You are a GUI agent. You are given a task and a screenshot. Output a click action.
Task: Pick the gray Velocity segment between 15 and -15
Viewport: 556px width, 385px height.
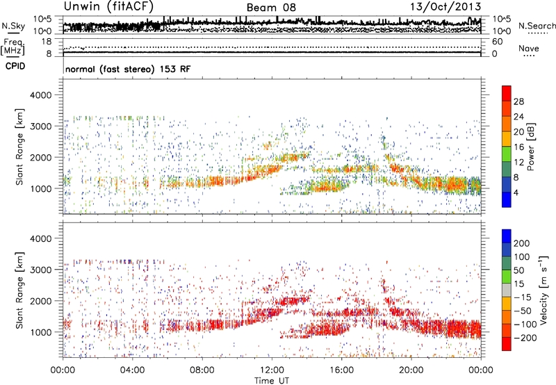[x=507, y=290]
